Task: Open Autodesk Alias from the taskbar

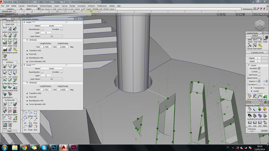Action: click(64, 148)
